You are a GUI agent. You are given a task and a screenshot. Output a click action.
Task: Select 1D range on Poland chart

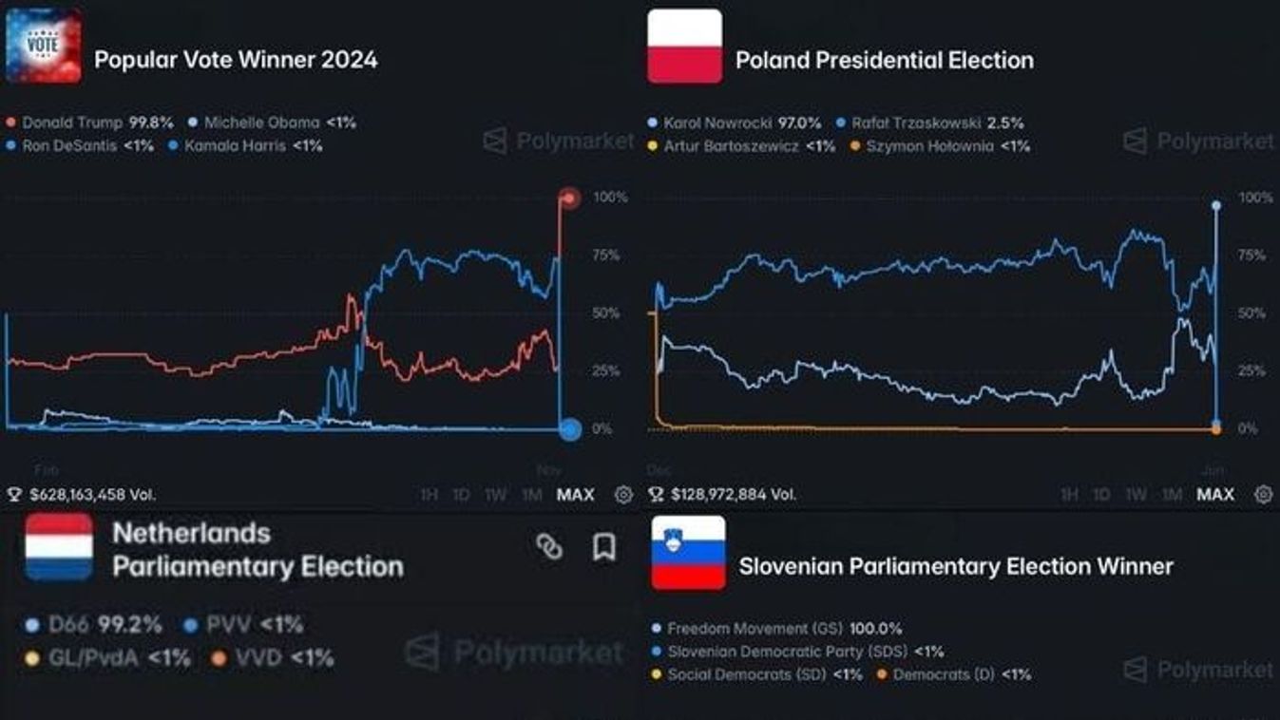[1100, 495]
